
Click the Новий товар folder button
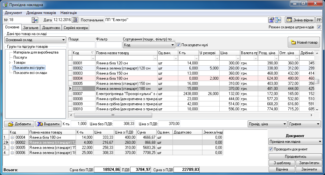coord(304,42)
